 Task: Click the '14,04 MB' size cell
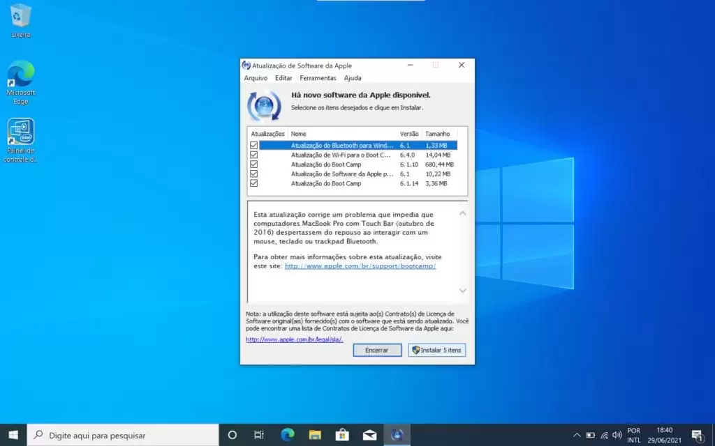[438, 155]
